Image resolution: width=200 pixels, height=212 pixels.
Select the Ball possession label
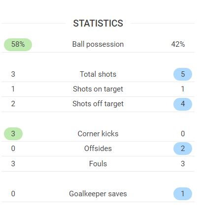pyautogui.click(x=98, y=44)
